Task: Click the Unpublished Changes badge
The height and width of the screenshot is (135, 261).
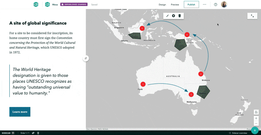Action: point(74,4)
